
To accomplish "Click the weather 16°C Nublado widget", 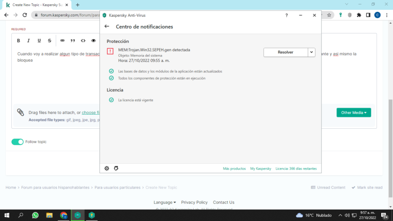I will 314,215.
